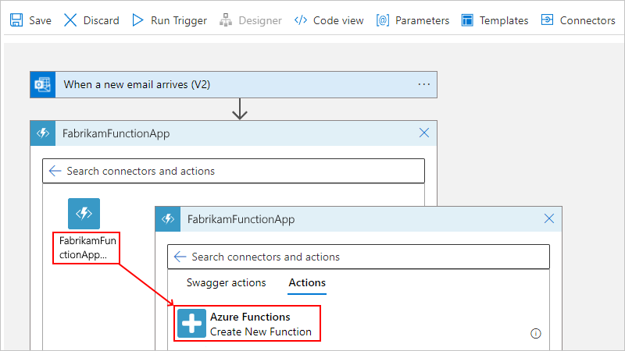Select the FabrikamFunctionApp function tile icon
This screenshot has height=351, width=625.
click(x=84, y=214)
